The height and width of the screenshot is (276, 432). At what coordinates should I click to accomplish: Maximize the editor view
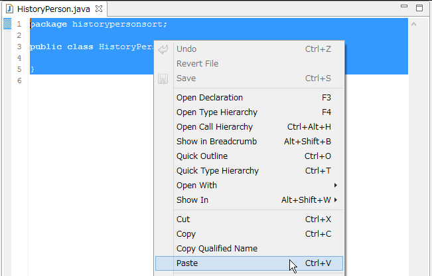(x=419, y=8)
